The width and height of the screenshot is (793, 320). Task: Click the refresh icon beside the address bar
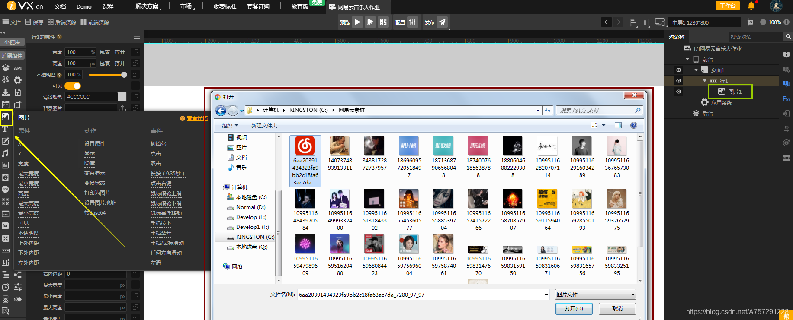[x=548, y=111]
